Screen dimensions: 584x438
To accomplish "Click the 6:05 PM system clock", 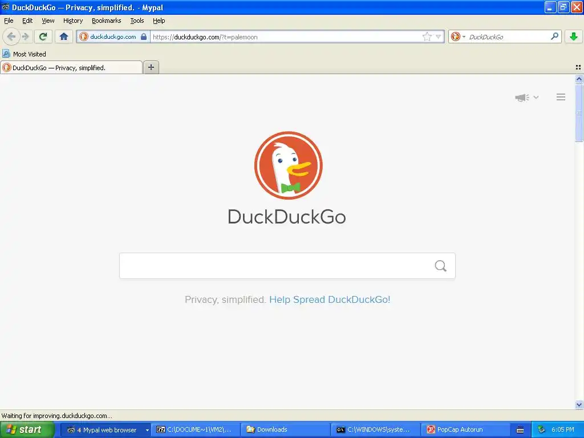I will coord(563,430).
